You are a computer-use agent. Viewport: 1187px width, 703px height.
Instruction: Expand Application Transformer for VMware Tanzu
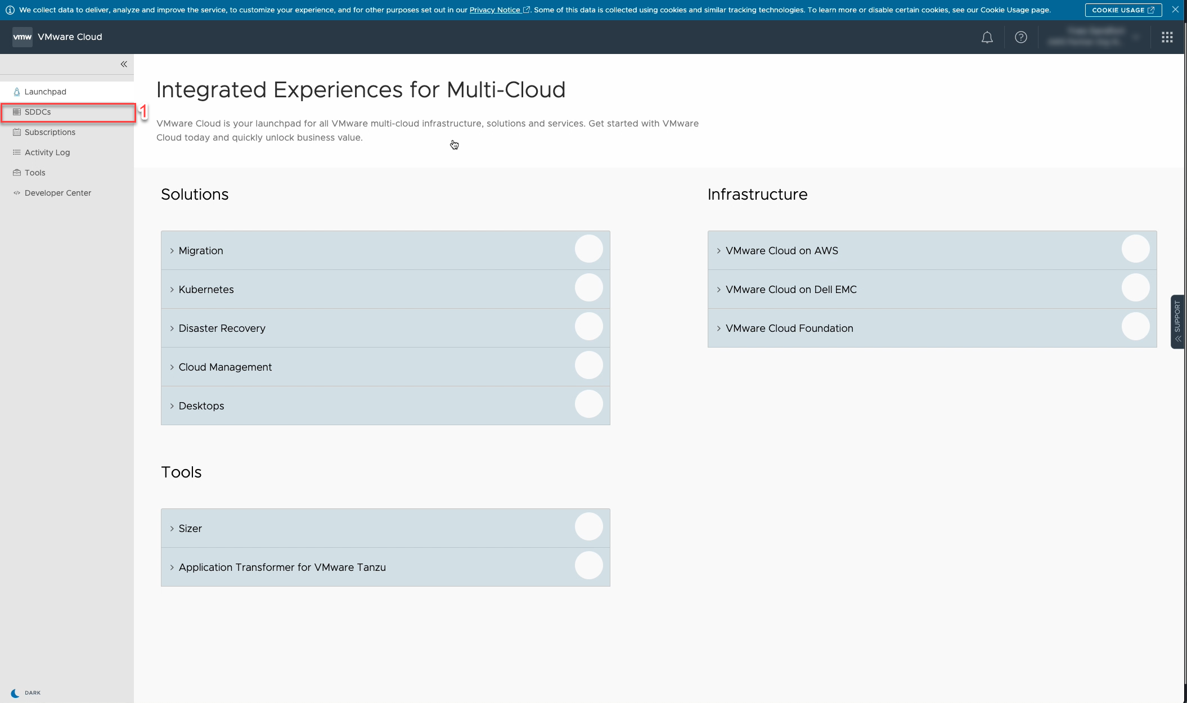point(385,567)
